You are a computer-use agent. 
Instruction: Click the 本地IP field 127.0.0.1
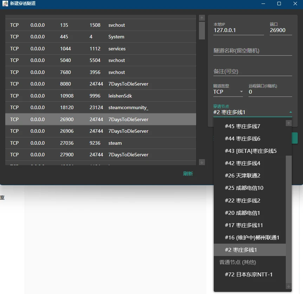click(238, 30)
